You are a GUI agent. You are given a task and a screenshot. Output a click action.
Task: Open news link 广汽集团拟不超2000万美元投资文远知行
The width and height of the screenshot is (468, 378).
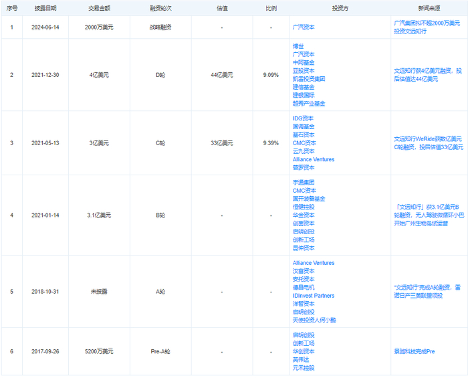[x=427, y=27]
